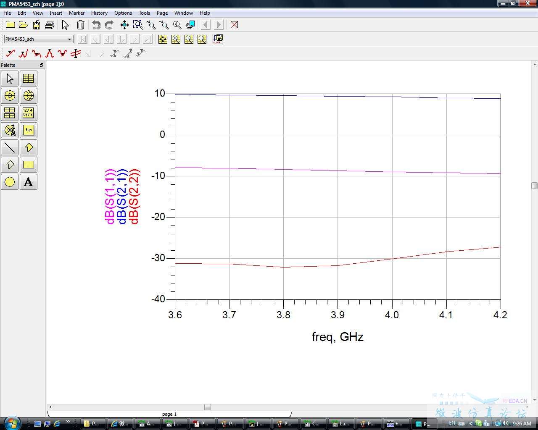Insert a stacked plot from palette
The image size is (538, 430).
10,113
